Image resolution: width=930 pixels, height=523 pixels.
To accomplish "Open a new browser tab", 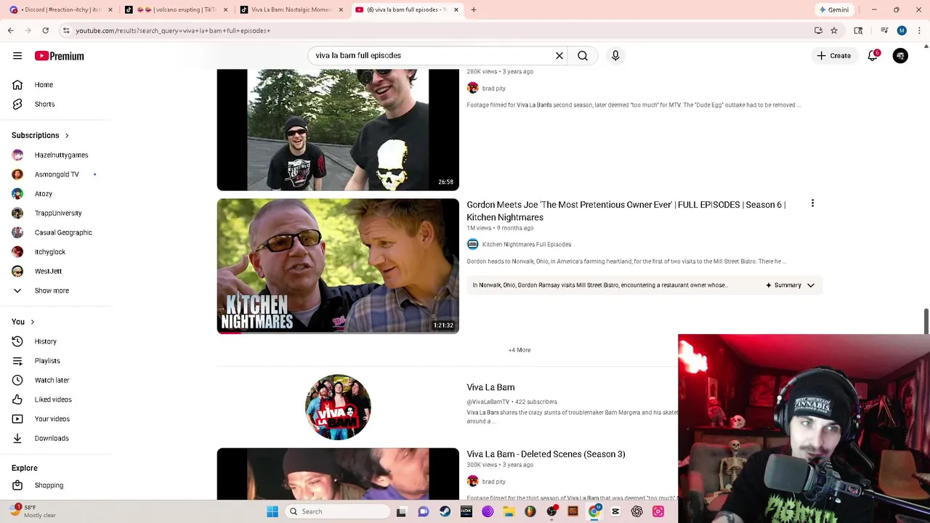I will tap(473, 9).
